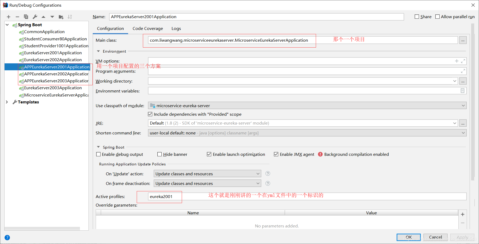Viewport: 479px width, 244px height.
Task: Open the JRE dropdown
Action: pos(455,123)
